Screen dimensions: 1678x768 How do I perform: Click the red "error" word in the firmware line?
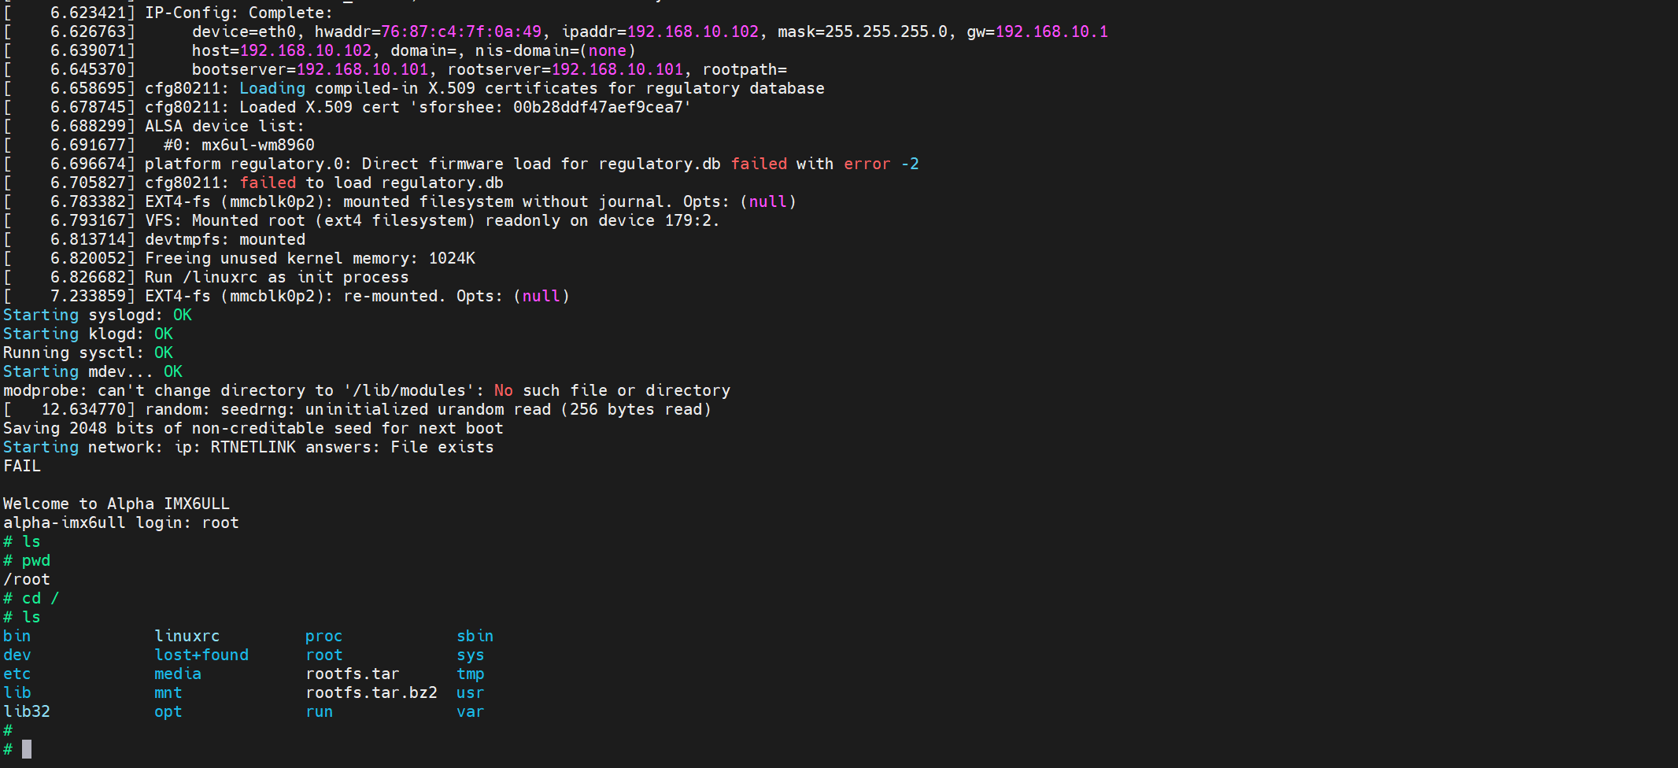(x=867, y=164)
